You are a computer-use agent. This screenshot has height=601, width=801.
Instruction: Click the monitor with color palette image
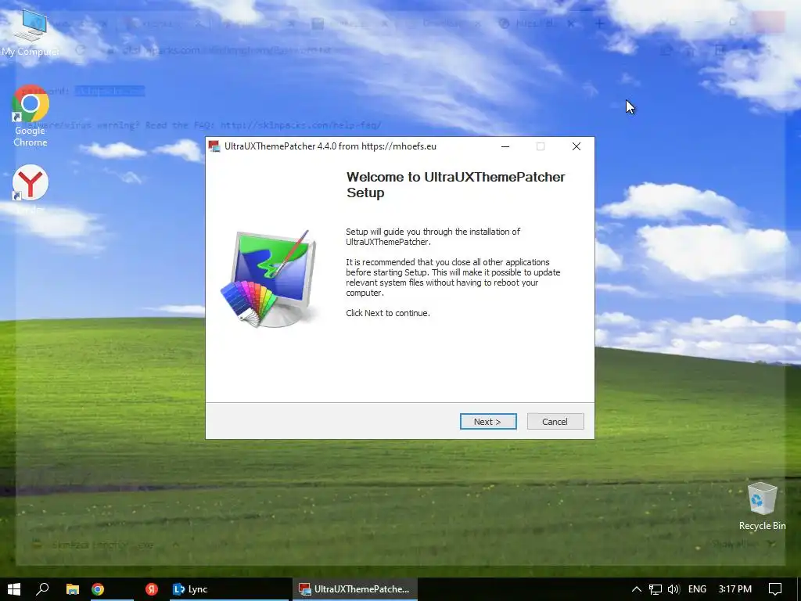[x=269, y=279]
